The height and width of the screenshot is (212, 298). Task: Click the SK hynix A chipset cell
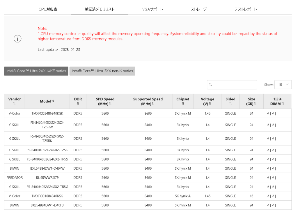point(183,196)
